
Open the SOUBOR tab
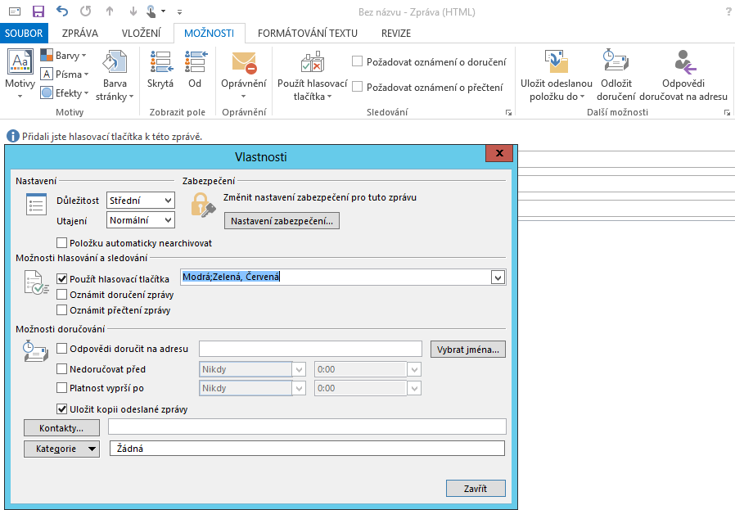[x=24, y=34]
